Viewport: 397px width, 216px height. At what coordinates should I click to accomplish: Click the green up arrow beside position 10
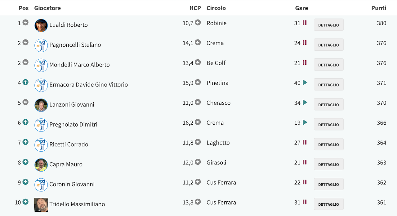pyautogui.click(x=25, y=202)
